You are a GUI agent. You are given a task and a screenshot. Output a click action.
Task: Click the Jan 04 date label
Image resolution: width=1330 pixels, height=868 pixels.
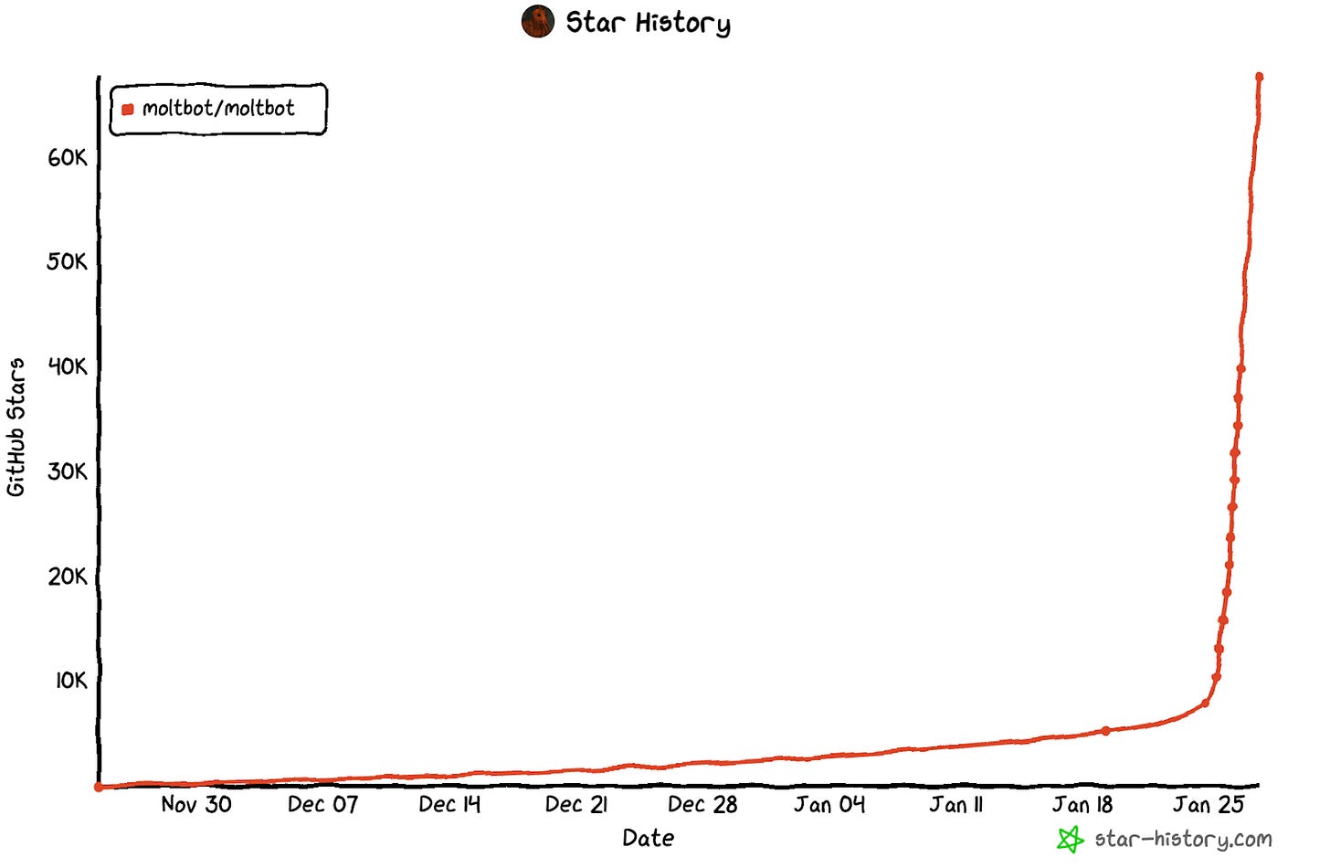(829, 805)
